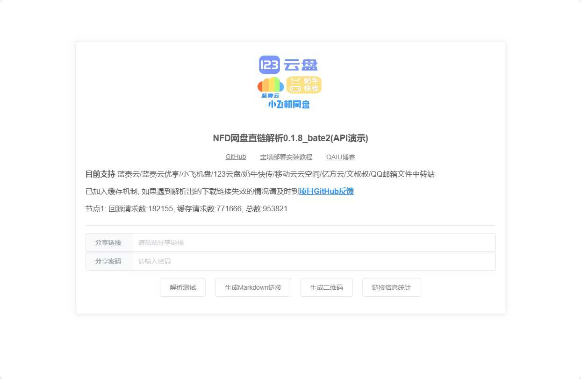
Task: Click the 分享密码 field label
Action: tap(108, 261)
